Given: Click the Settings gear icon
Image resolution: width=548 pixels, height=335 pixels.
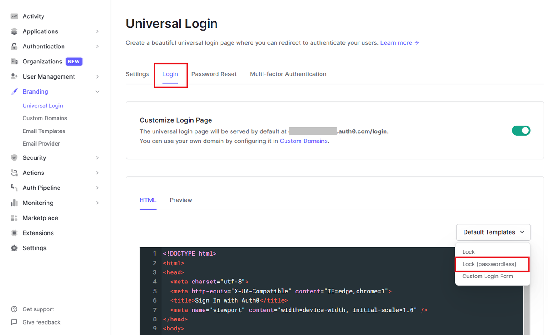Looking at the screenshot, I should pos(14,248).
